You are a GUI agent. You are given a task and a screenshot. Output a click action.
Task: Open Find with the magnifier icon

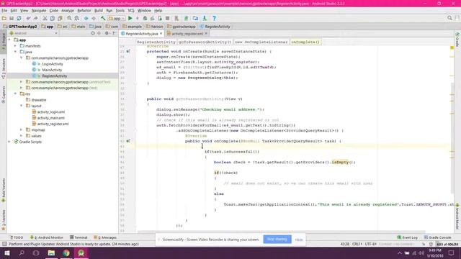pyautogui.click(x=69, y=18)
